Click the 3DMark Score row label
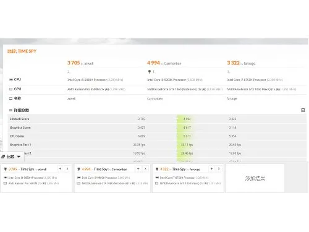The image size is (309, 232). coord(20,119)
